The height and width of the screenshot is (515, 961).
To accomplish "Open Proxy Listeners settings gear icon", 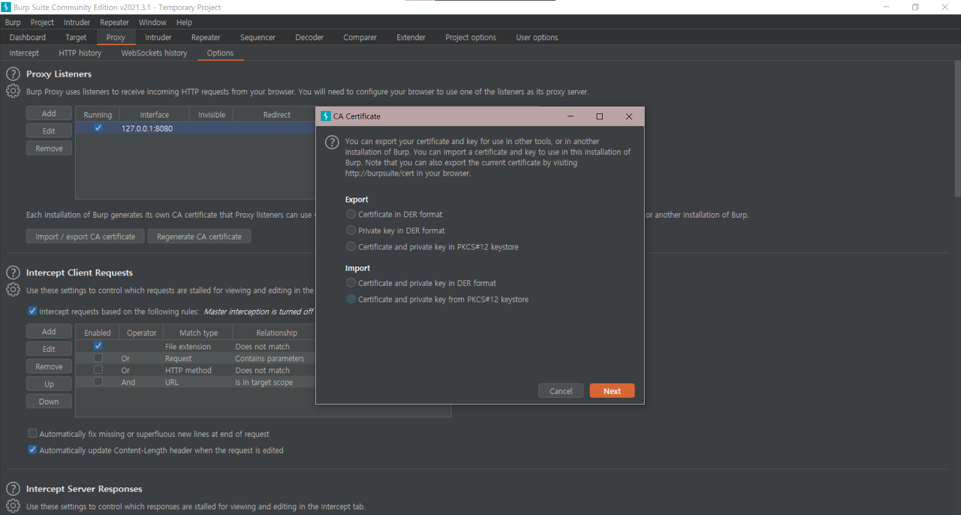I will pyautogui.click(x=13, y=91).
